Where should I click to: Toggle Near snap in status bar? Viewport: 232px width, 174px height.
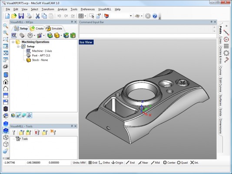143,163
